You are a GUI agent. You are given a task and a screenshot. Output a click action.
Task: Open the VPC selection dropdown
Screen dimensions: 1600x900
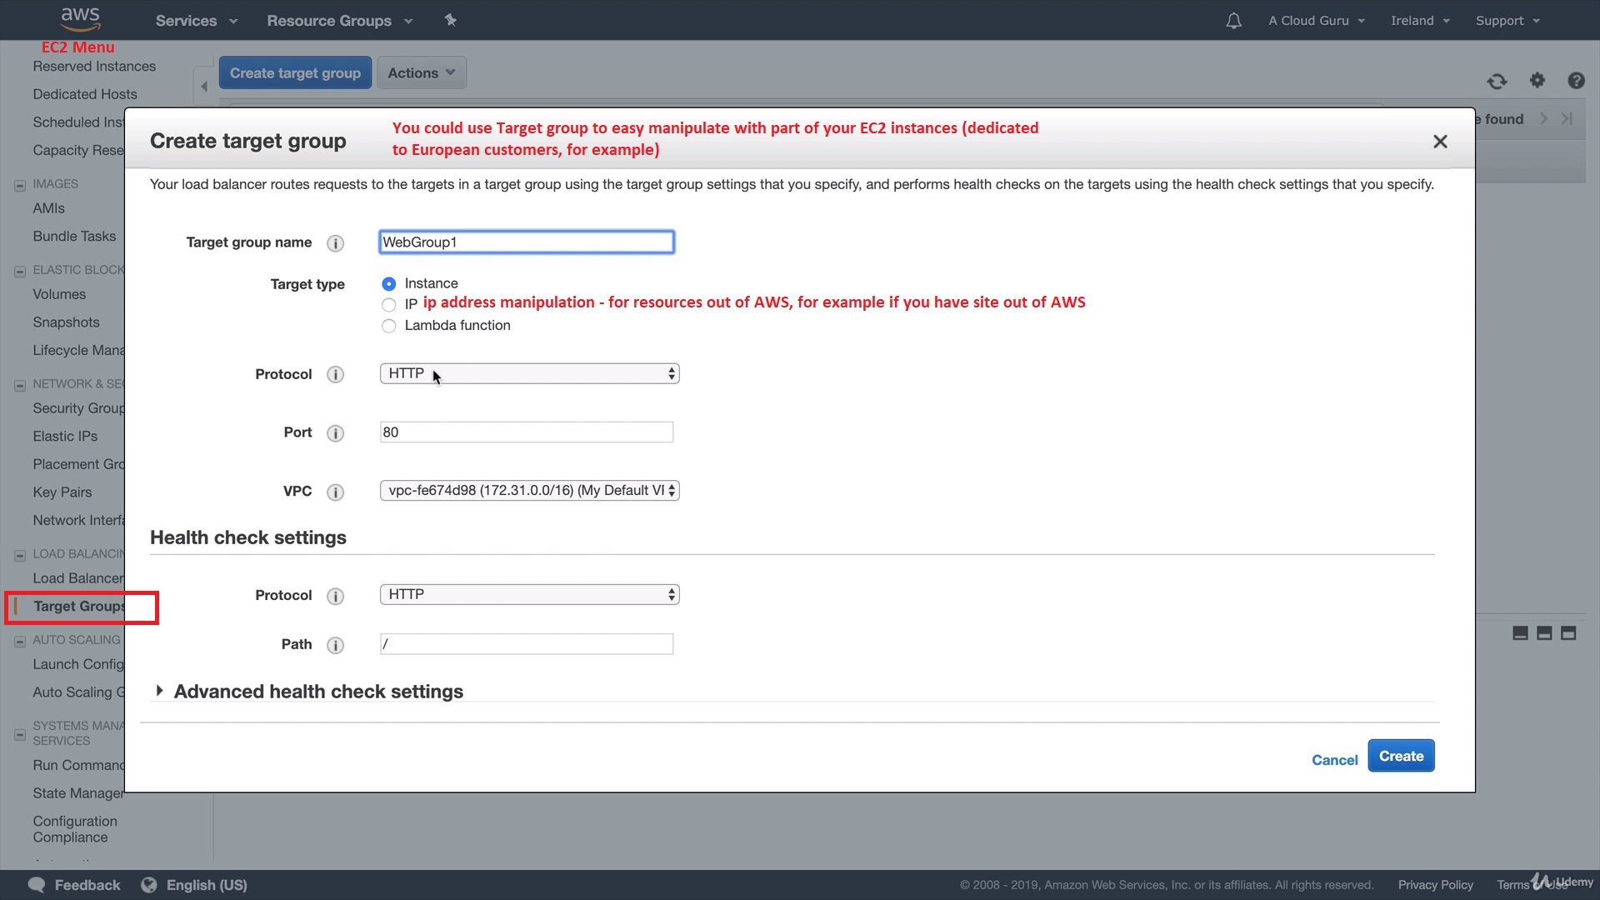pos(529,491)
